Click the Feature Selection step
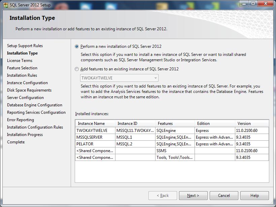 tap(22, 68)
